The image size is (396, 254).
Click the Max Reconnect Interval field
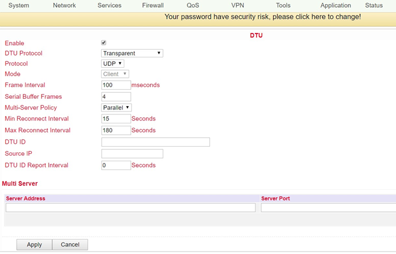[116, 131]
